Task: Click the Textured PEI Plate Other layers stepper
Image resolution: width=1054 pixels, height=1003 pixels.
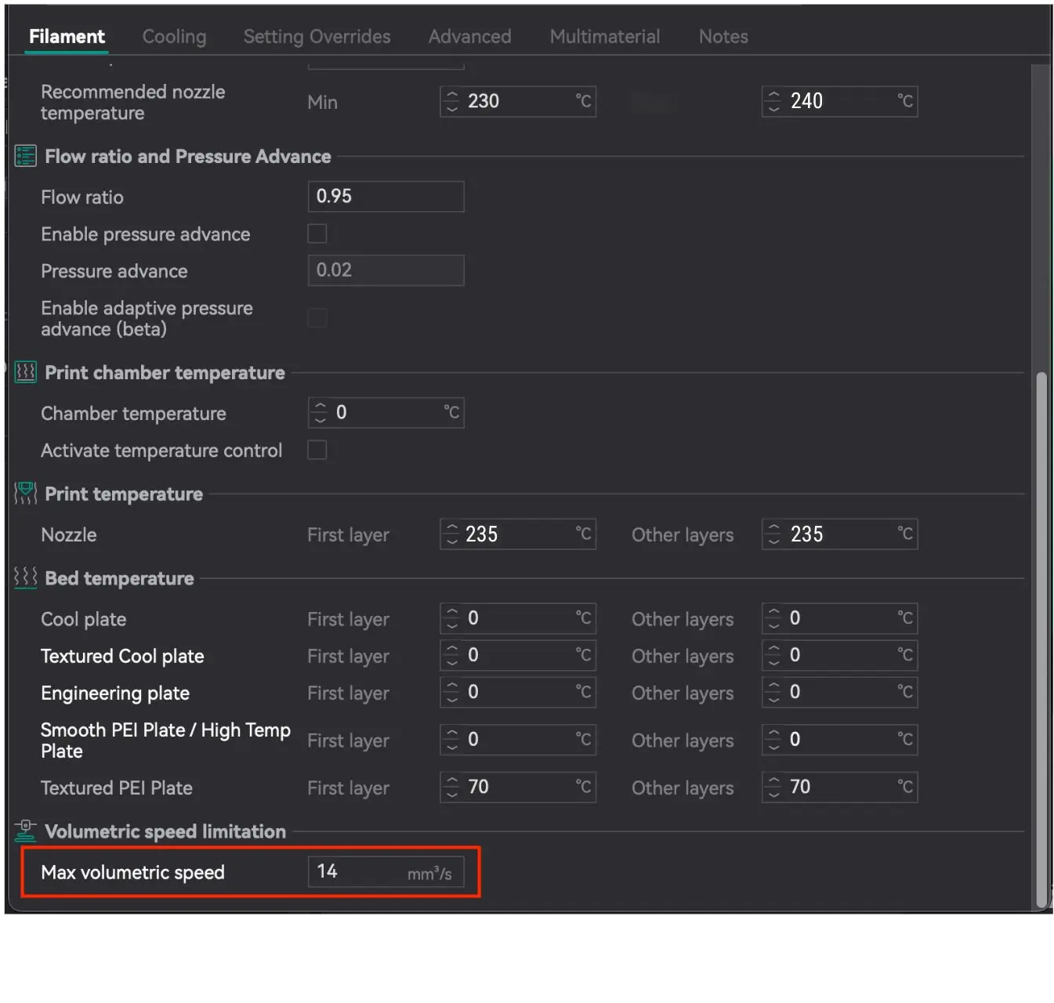Action: (x=773, y=787)
